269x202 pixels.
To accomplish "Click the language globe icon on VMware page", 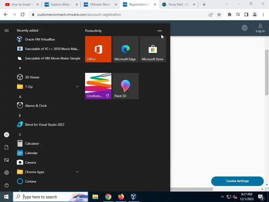I will (245, 28).
